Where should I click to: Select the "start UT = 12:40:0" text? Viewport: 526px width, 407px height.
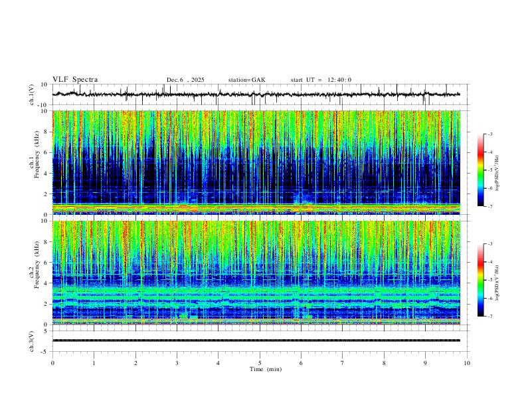pos(321,80)
